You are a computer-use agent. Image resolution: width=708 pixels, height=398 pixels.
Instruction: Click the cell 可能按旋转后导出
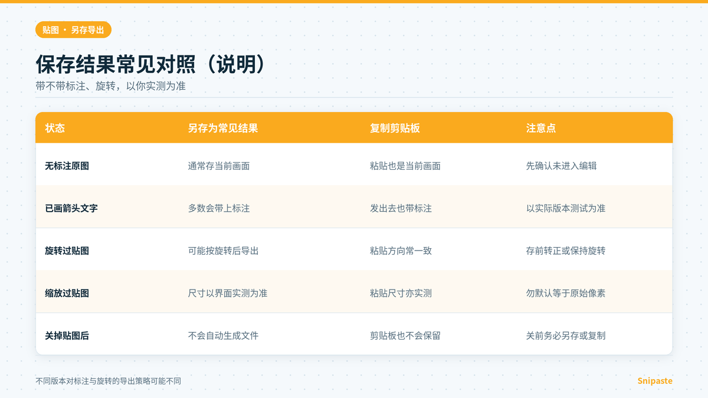pyautogui.click(x=224, y=251)
